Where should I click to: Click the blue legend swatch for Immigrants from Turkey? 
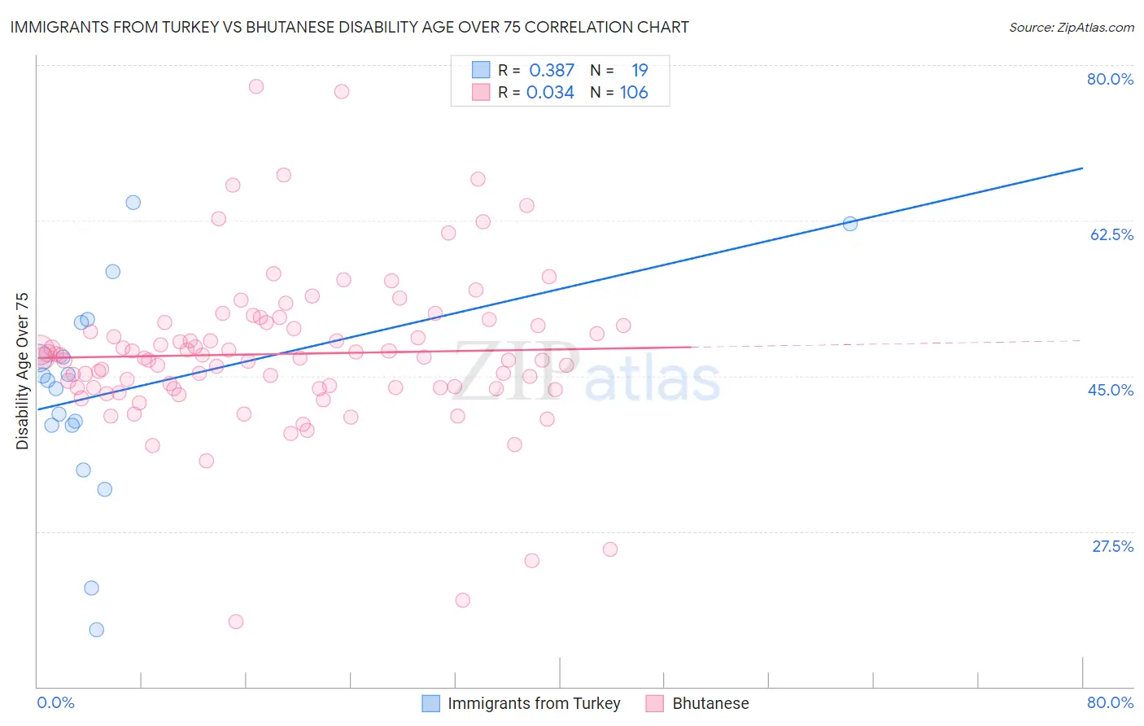[x=430, y=703]
